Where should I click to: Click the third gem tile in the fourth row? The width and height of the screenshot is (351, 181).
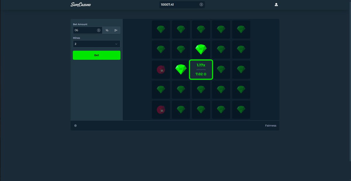[201, 89]
